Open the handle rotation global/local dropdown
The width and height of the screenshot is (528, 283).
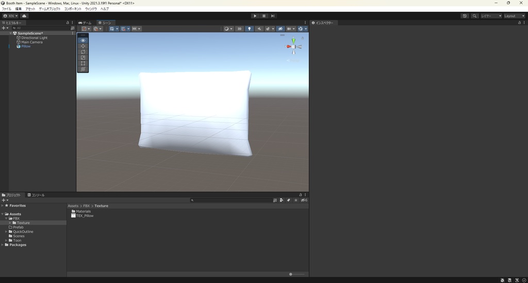click(x=97, y=29)
